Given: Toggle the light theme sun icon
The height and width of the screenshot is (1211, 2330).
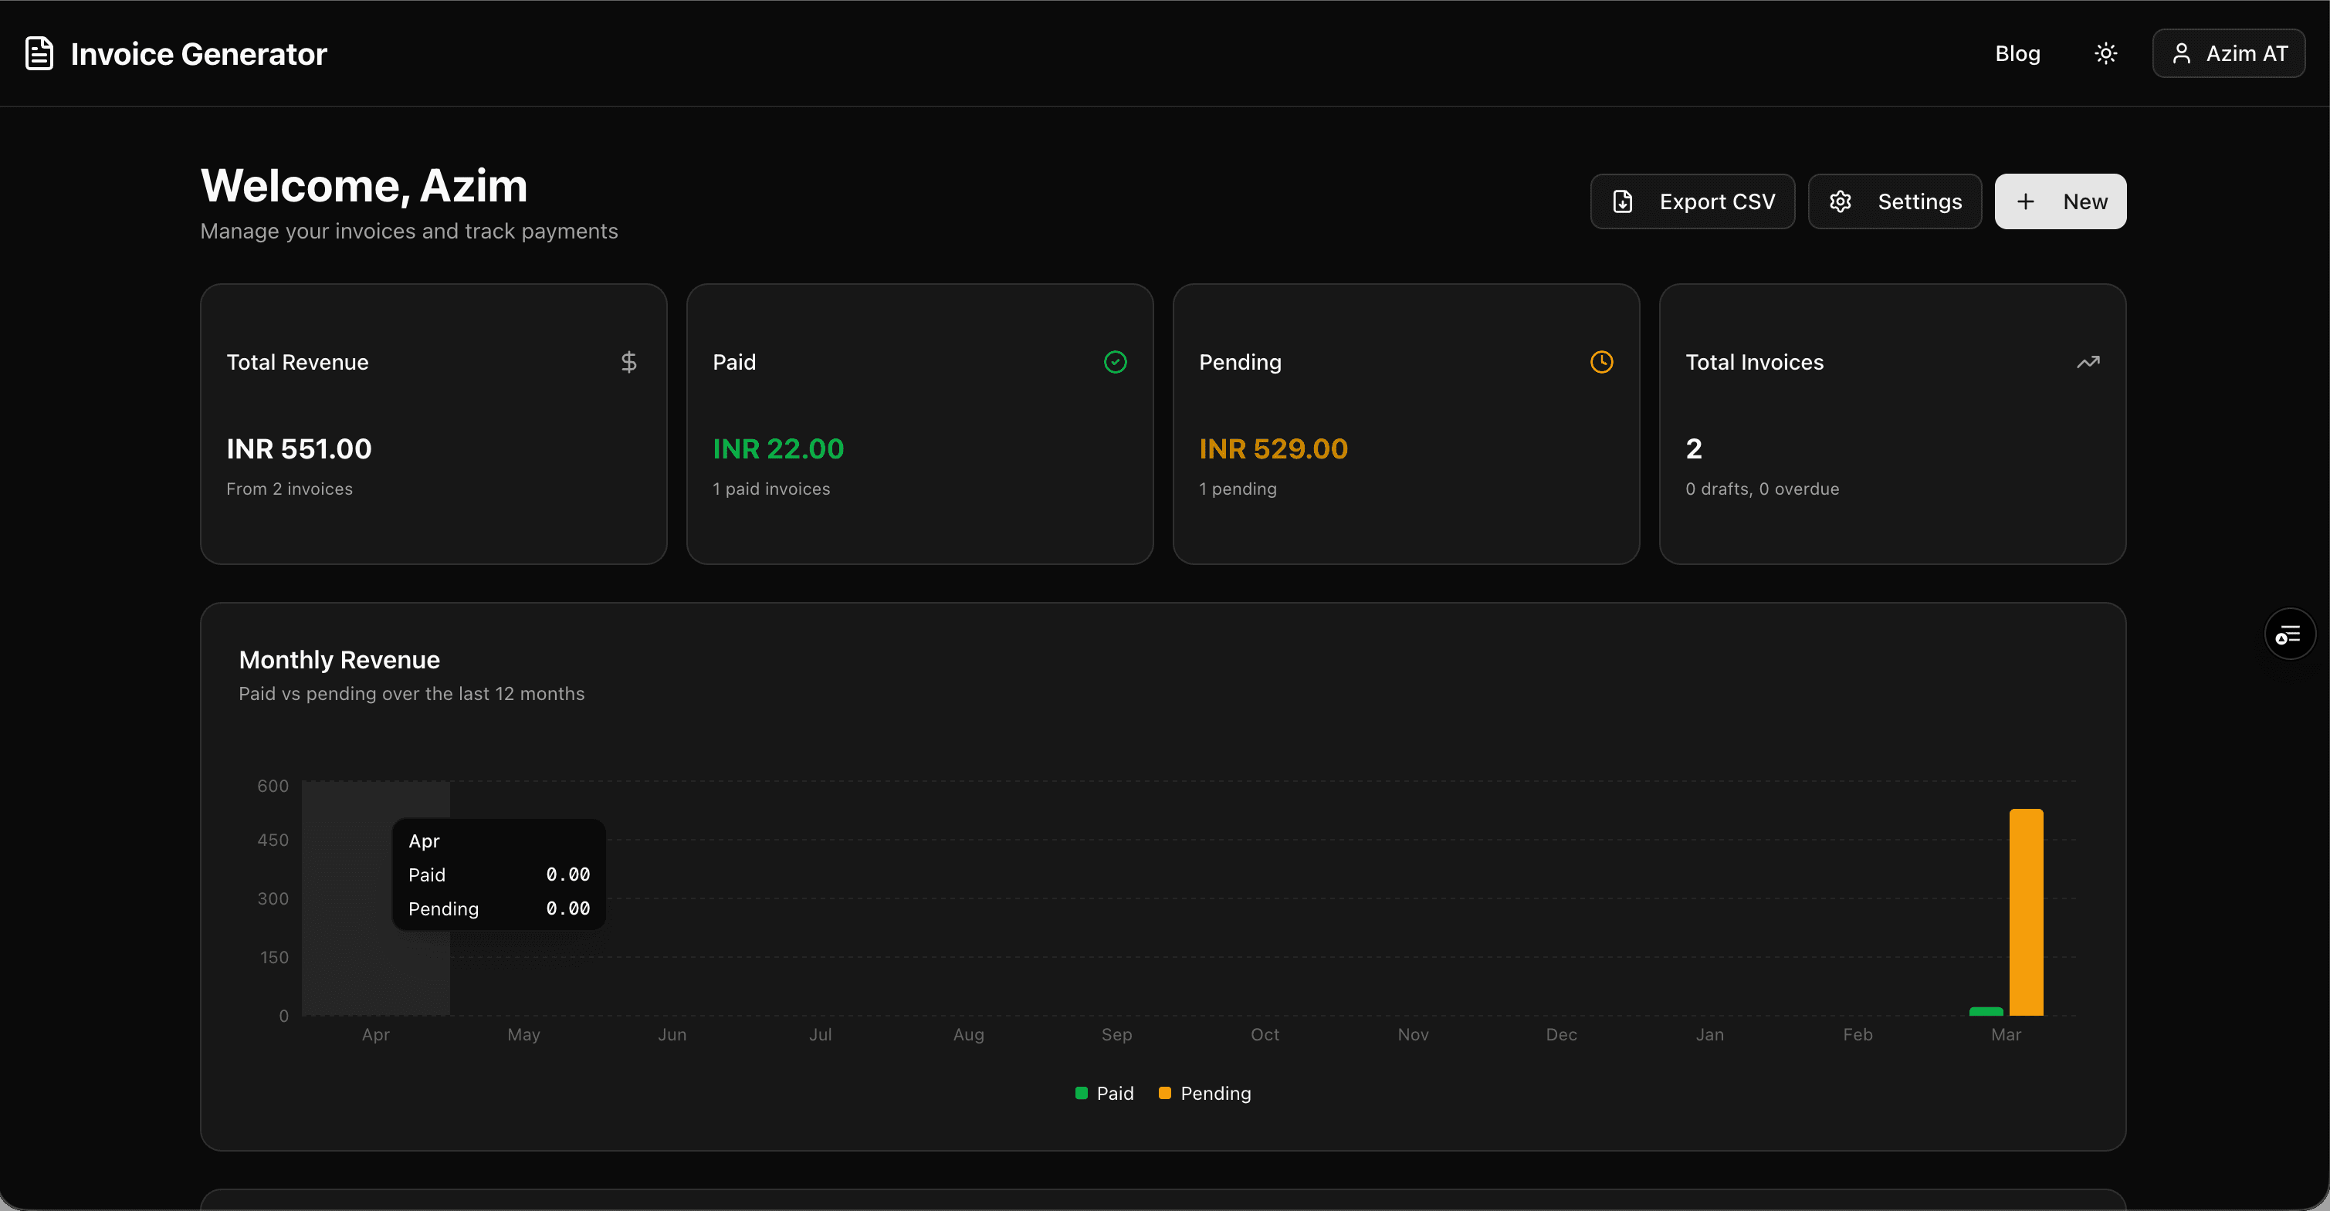Looking at the screenshot, I should tap(2105, 53).
